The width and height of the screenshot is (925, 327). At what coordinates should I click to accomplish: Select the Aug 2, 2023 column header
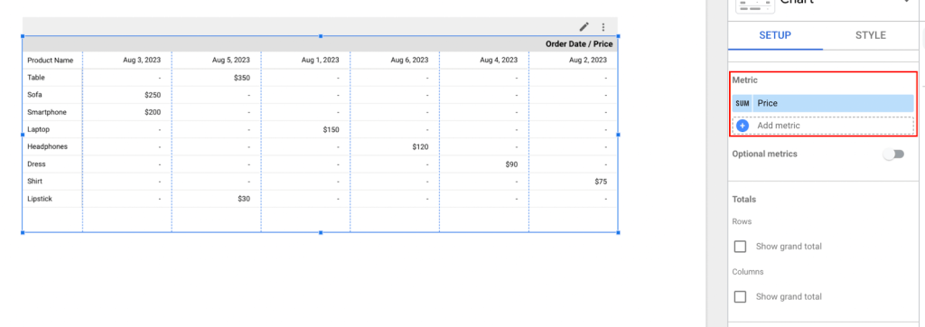tap(587, 61)
